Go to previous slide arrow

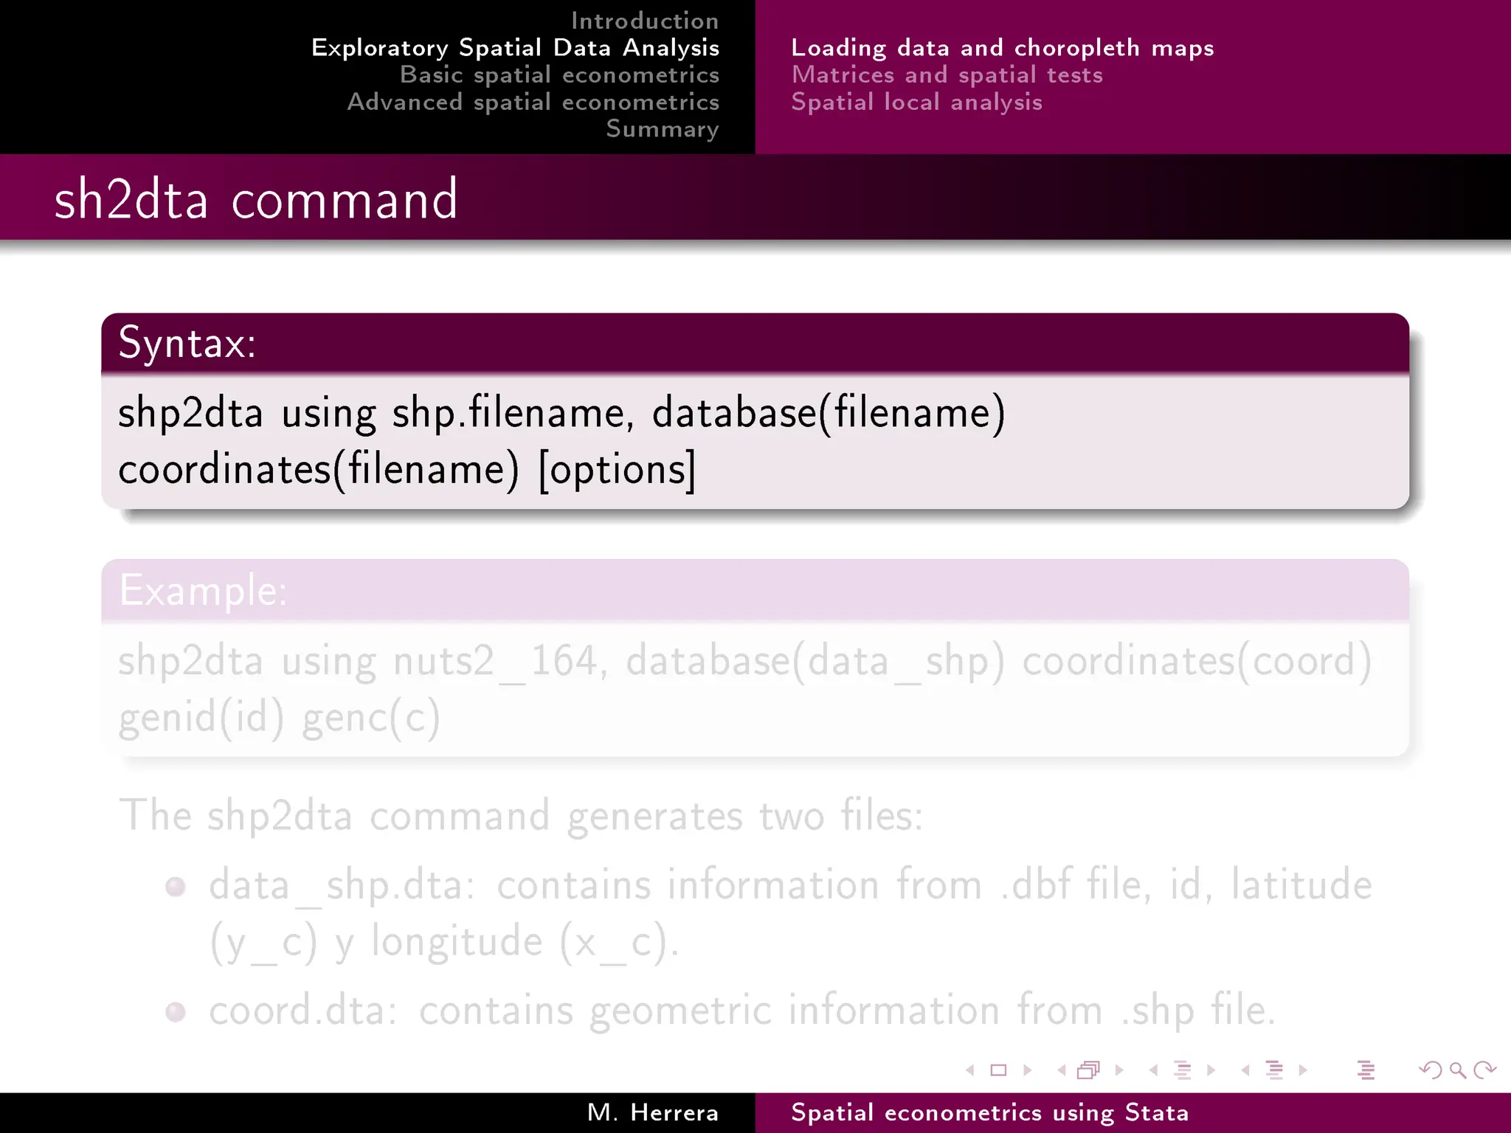pos(970,1070)
